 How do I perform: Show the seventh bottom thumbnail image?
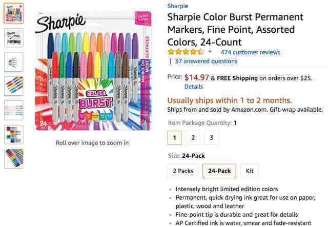point(14,158)
